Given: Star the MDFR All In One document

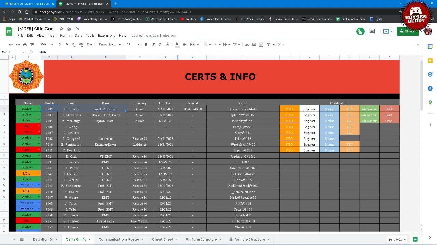Looking at the screenshot, I should click(x=61, y=29).
